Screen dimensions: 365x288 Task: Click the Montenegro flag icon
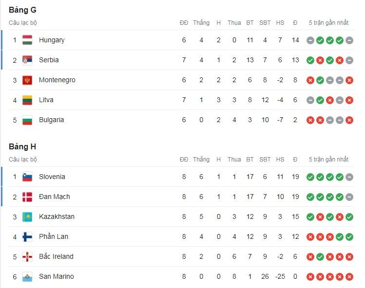pyautogui.click(x=27, y=80)
